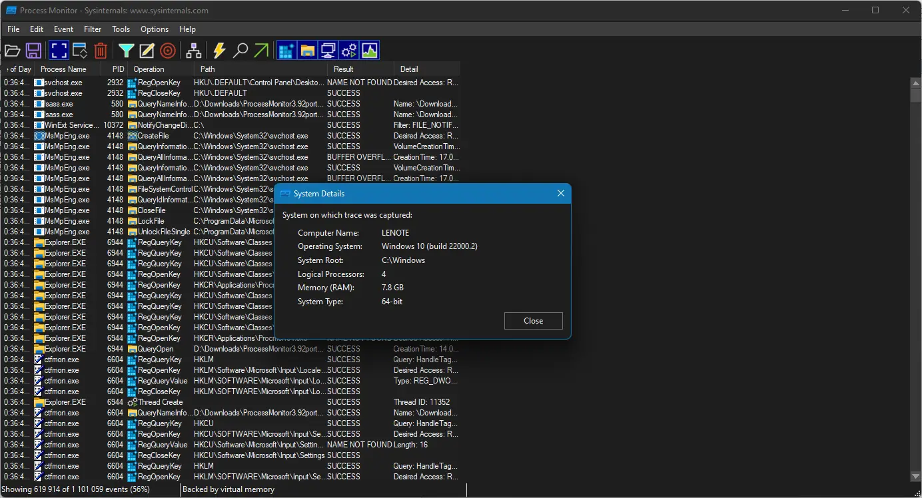Image resolution: width=922 pixels, height=498 pixels.
Task: Open the File menu
Action: [x=13, y=29]
